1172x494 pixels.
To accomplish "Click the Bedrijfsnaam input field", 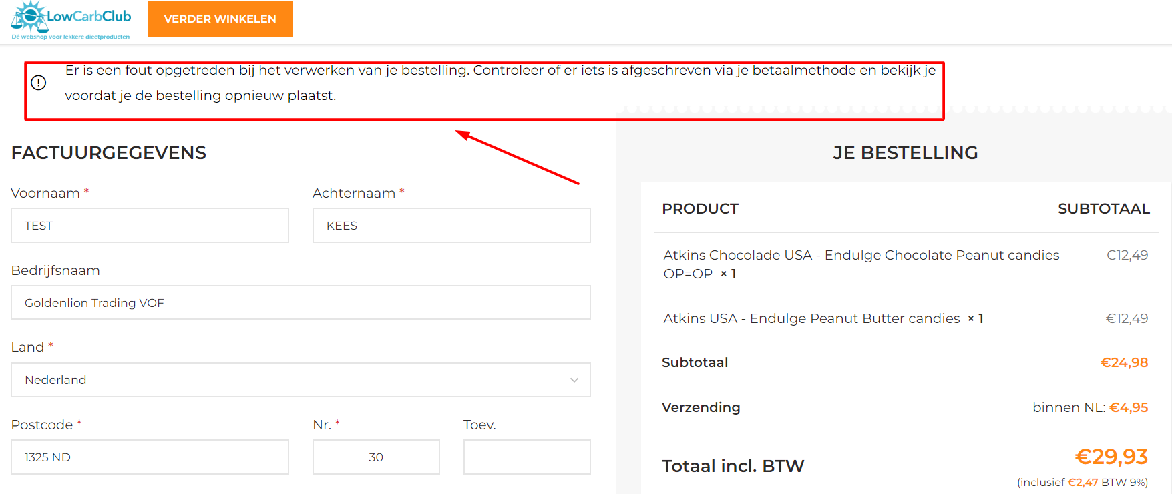I will click(x=301, y=302).
